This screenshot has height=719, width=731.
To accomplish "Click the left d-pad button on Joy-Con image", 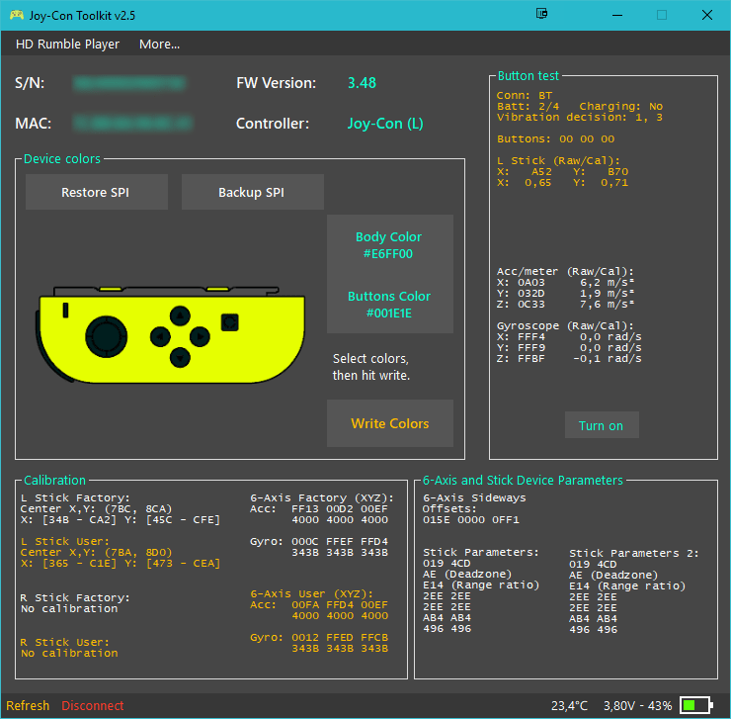I will [160, 336].
